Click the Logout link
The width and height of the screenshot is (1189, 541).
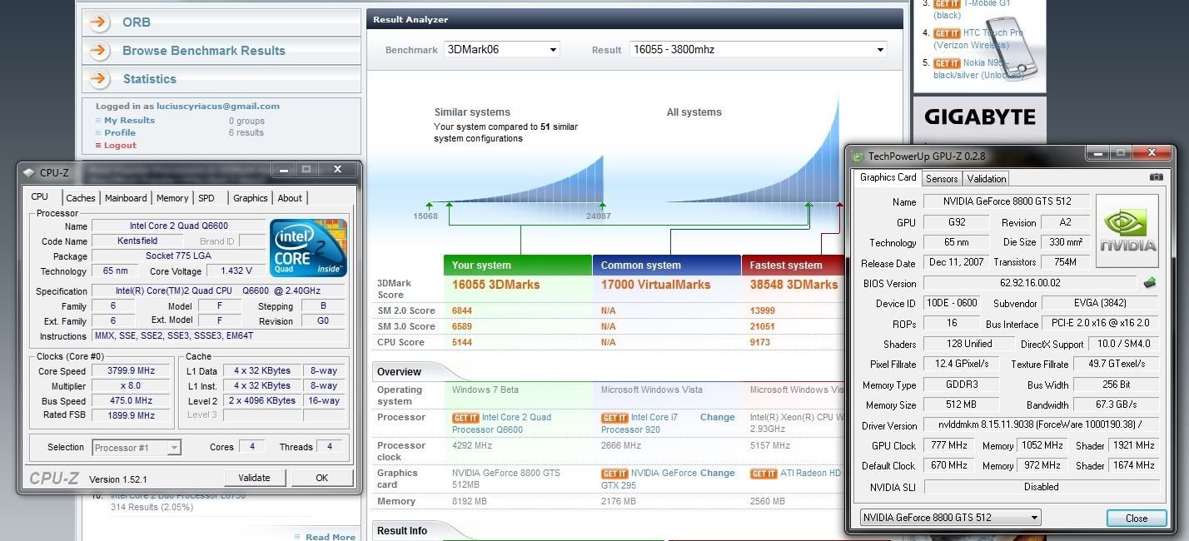pyautogui.click(x=120, y=145)
